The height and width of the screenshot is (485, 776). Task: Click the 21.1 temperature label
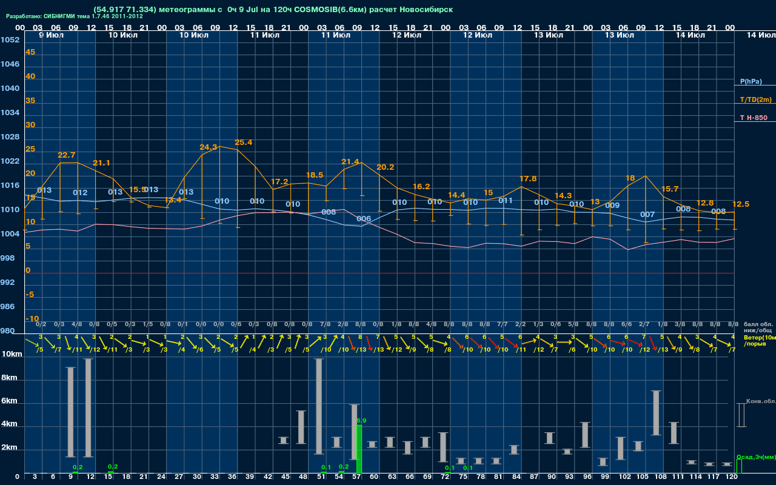101,163
